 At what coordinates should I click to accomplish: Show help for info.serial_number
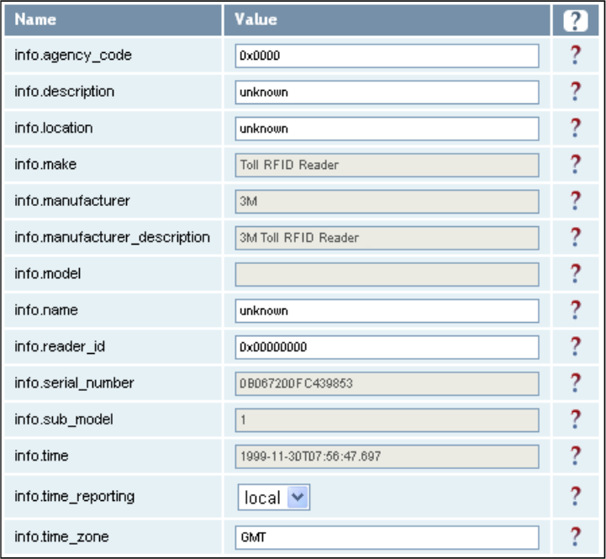point(576,382)
